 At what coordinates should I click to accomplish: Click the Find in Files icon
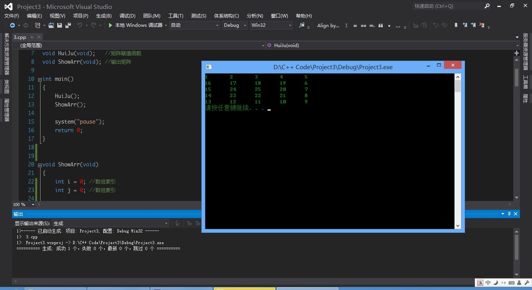point(301,25)
